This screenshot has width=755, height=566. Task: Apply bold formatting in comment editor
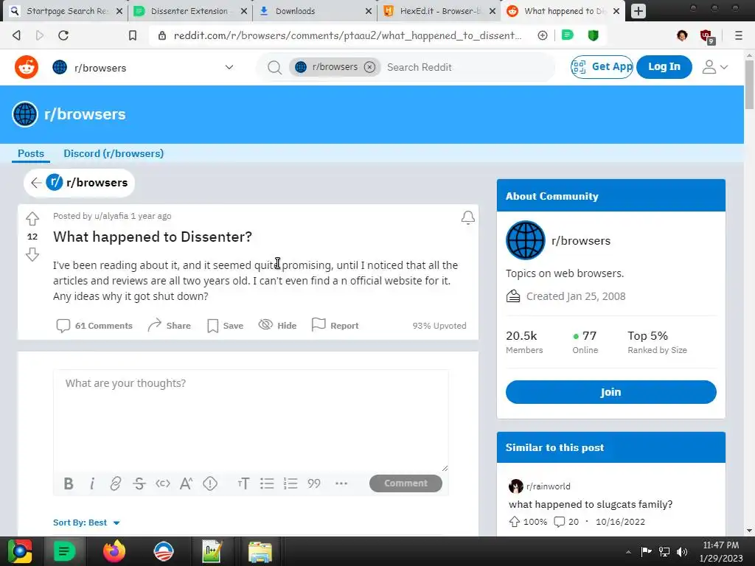coord(69,483)
